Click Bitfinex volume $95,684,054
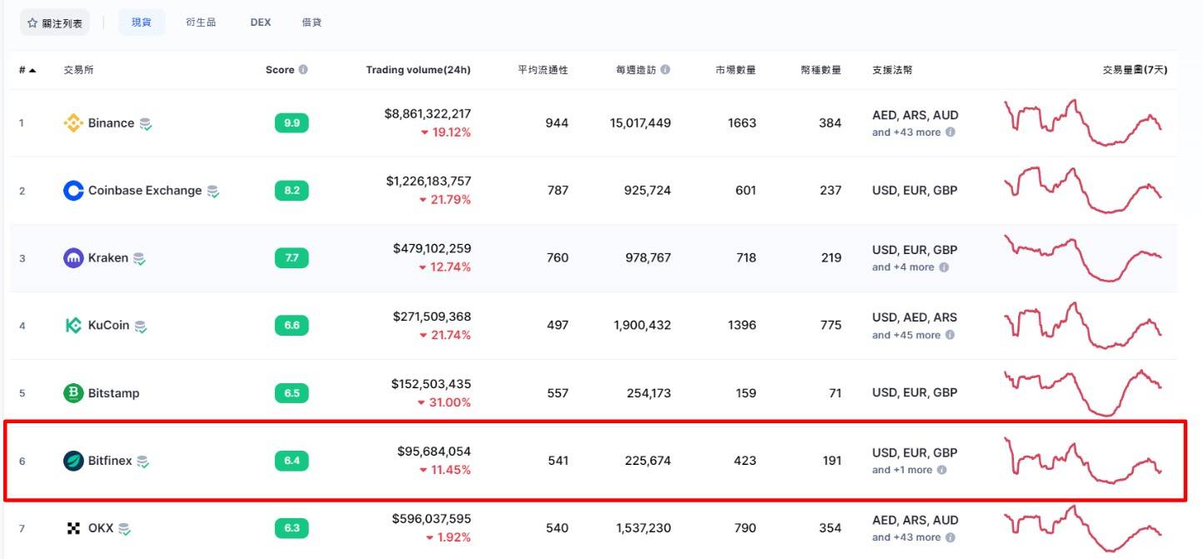This screenshot has height=559, width=1203. pyautogui.click(x=434, y=452)
